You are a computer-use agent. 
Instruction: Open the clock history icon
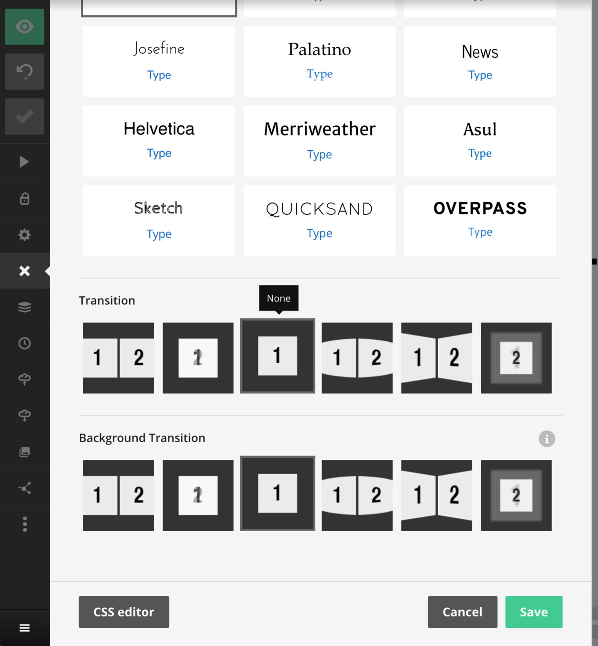click(x=24, y=343)
